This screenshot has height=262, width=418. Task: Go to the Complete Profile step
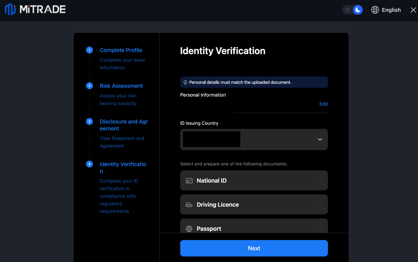point(121,50)
